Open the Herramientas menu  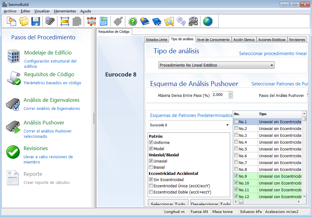click(x=65, y=11)
